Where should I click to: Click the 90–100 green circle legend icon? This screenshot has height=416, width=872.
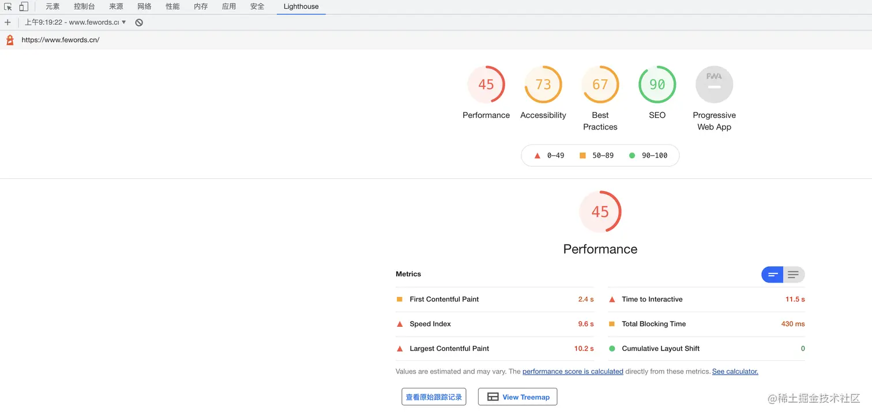632,155
